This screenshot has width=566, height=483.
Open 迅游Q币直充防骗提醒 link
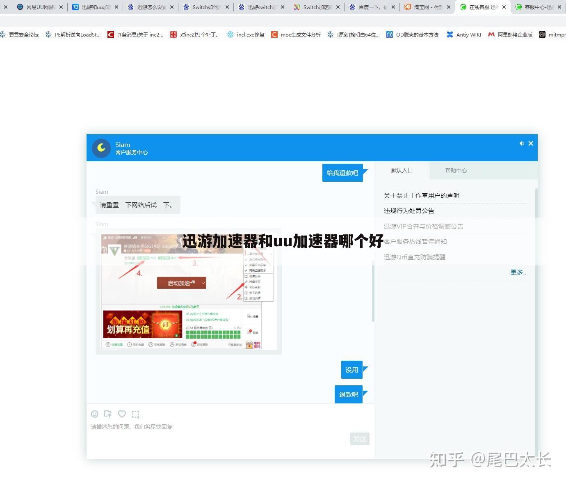pos(415,257)
